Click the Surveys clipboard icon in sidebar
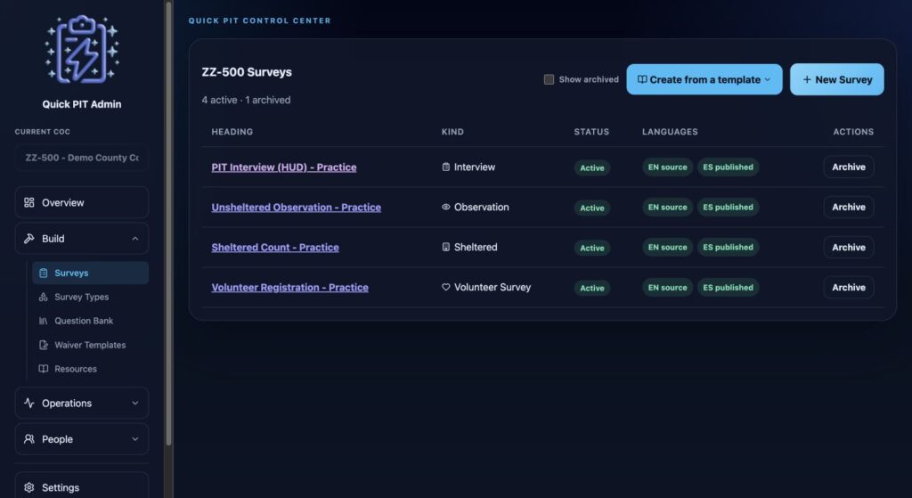912x498 pixels. [43, 273]
